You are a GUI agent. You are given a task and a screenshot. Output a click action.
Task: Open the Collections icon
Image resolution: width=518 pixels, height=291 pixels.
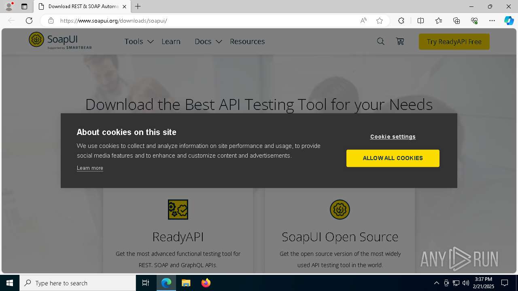coord(456,21)
